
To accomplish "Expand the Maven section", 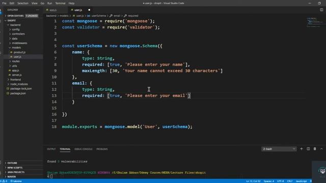I will pyautogui.click(x=23, y=177).
